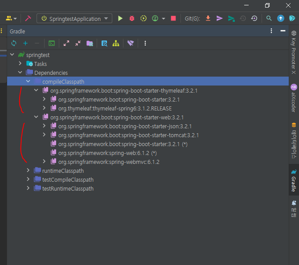299x265 pixels.
Task: Select the springtest project row
Action: point(148,55)
